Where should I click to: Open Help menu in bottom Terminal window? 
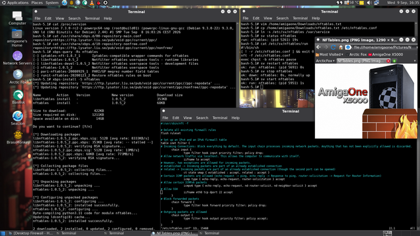(236, 118)
